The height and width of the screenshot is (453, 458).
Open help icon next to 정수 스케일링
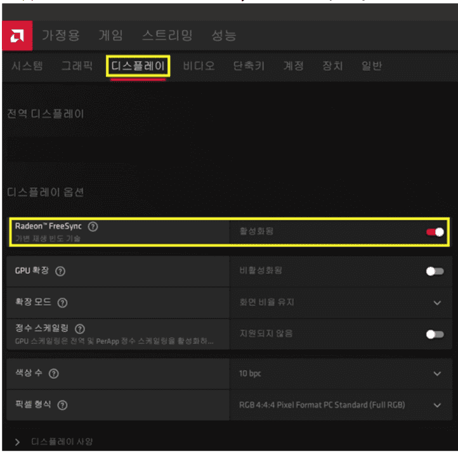pos(80,329)
